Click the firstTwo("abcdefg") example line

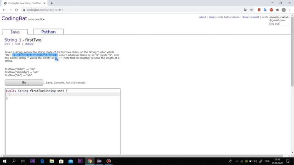(22, 72)
